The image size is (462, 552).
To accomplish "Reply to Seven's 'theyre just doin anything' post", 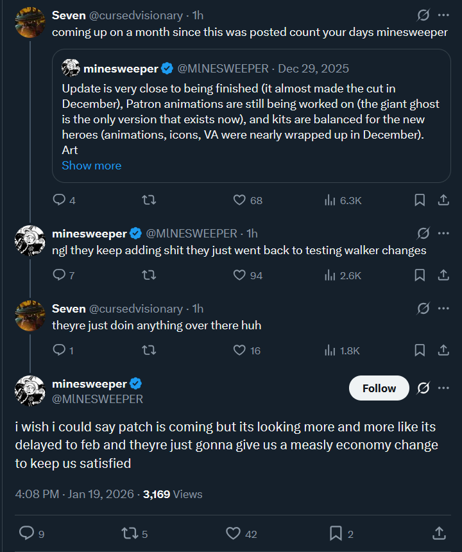I will tap(59, 350).
